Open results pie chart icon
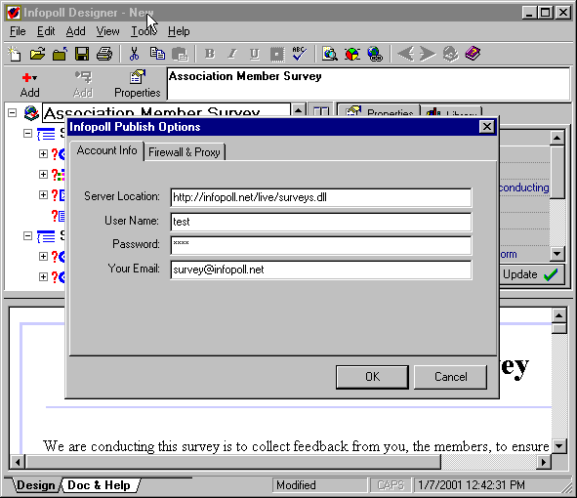577x498 pixels. tap(352, 54)
